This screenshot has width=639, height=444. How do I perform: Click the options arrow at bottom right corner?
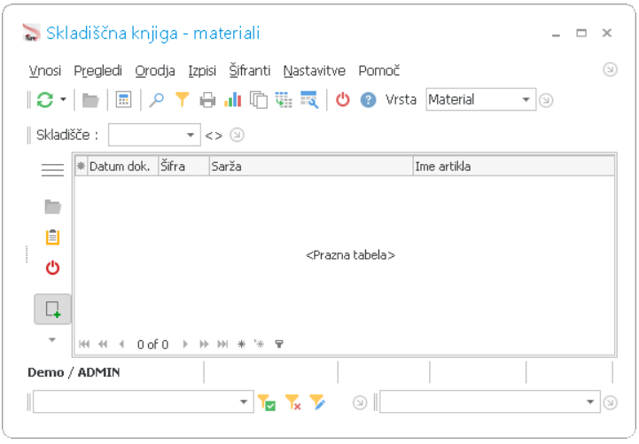(x=610, y=402)
